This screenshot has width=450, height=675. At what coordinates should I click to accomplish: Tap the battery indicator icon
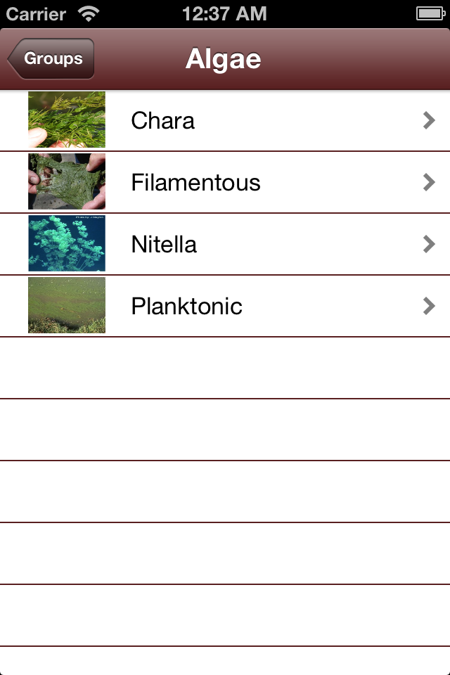tap(429, 13)
